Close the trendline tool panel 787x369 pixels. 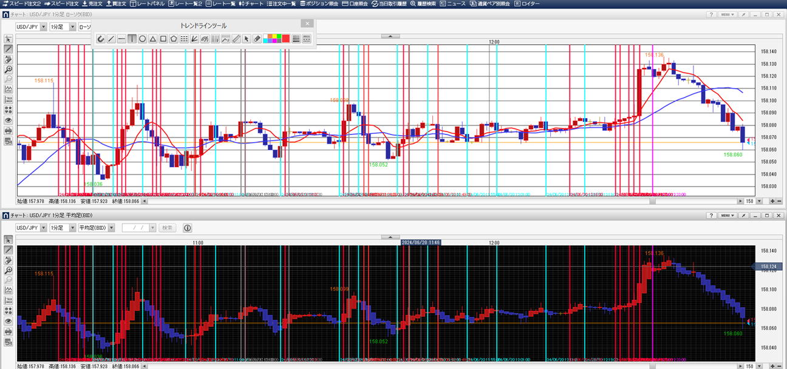click(307, 24)
